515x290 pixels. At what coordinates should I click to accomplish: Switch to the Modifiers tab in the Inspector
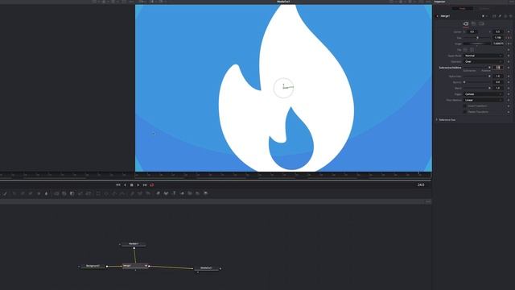(x=484, y=9)
